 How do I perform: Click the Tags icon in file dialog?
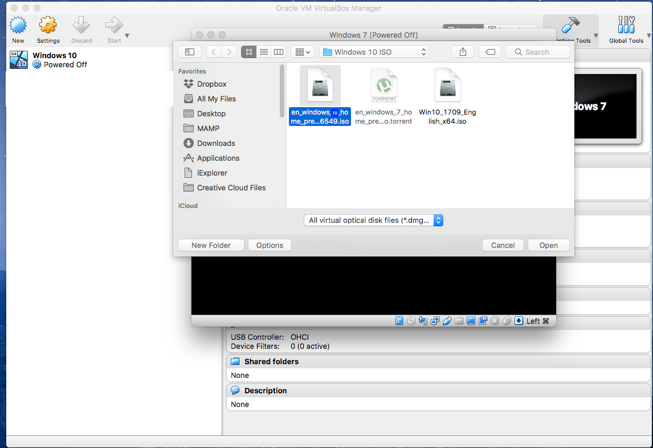pos(490,52)
